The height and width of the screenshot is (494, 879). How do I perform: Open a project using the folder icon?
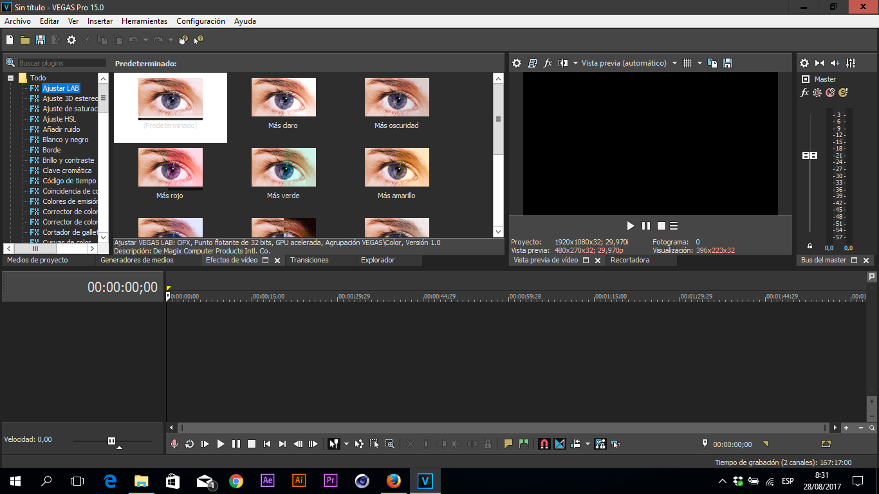pyautogui.click(x=25, y=40)
